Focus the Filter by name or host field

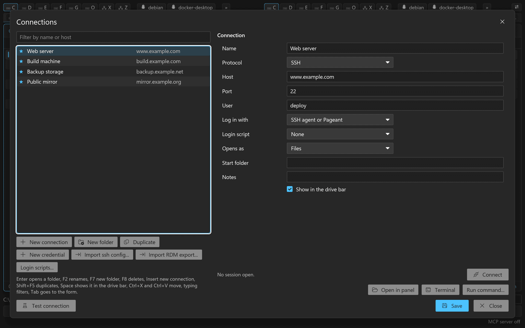pyautogui.click(x=113, y=37)
